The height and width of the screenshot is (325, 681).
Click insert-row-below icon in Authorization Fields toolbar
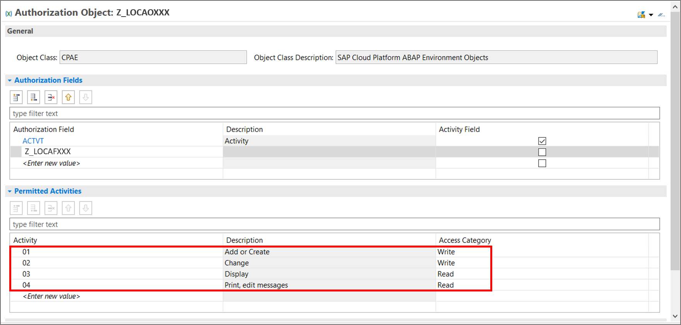[34, 98]
